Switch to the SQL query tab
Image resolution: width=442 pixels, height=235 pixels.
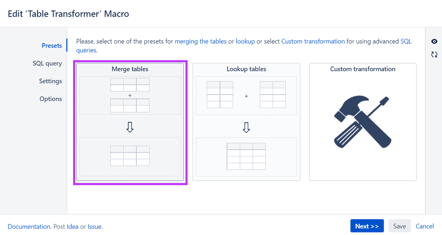[x=47, y=63]
